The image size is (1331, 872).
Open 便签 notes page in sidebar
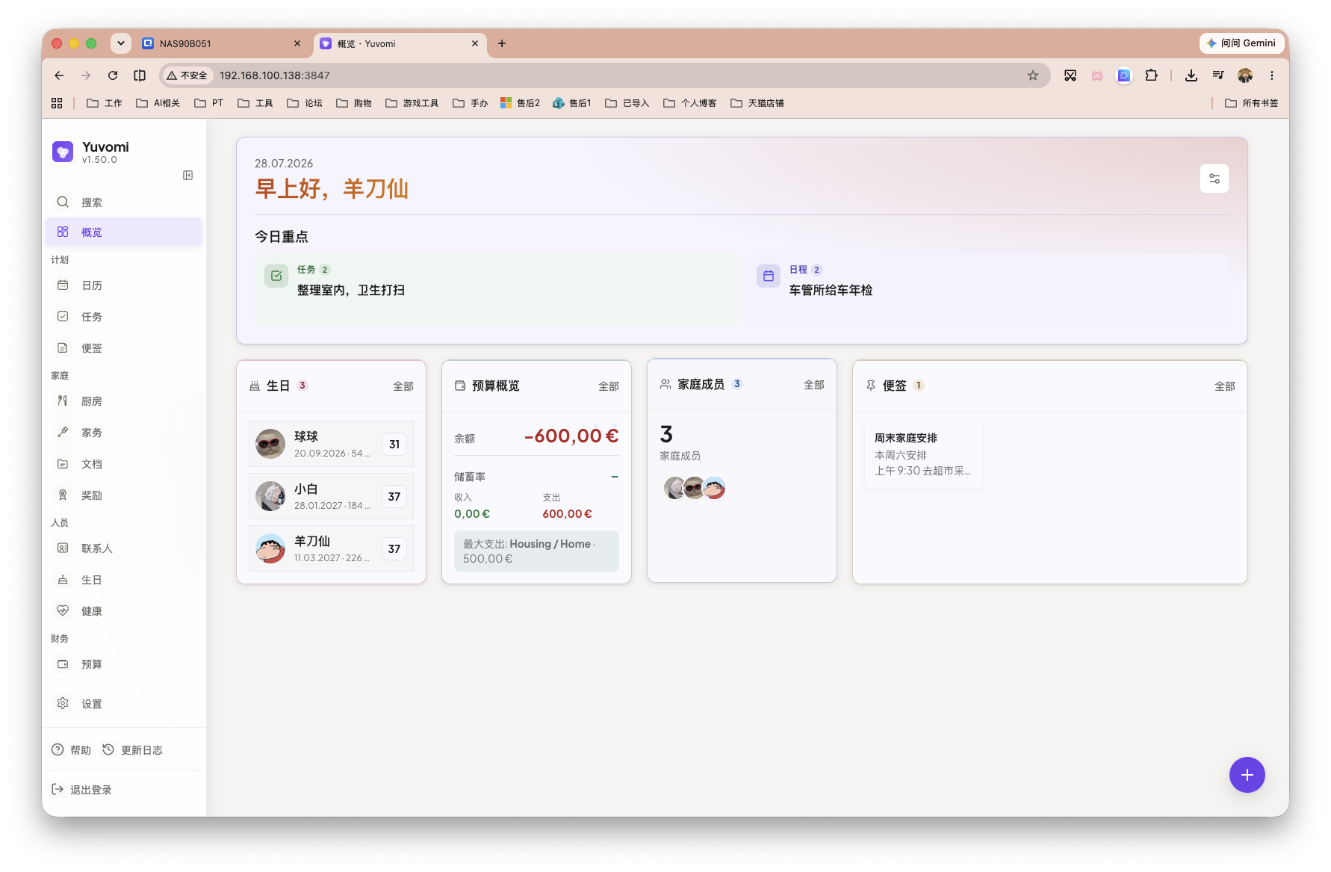click(124, 348)
